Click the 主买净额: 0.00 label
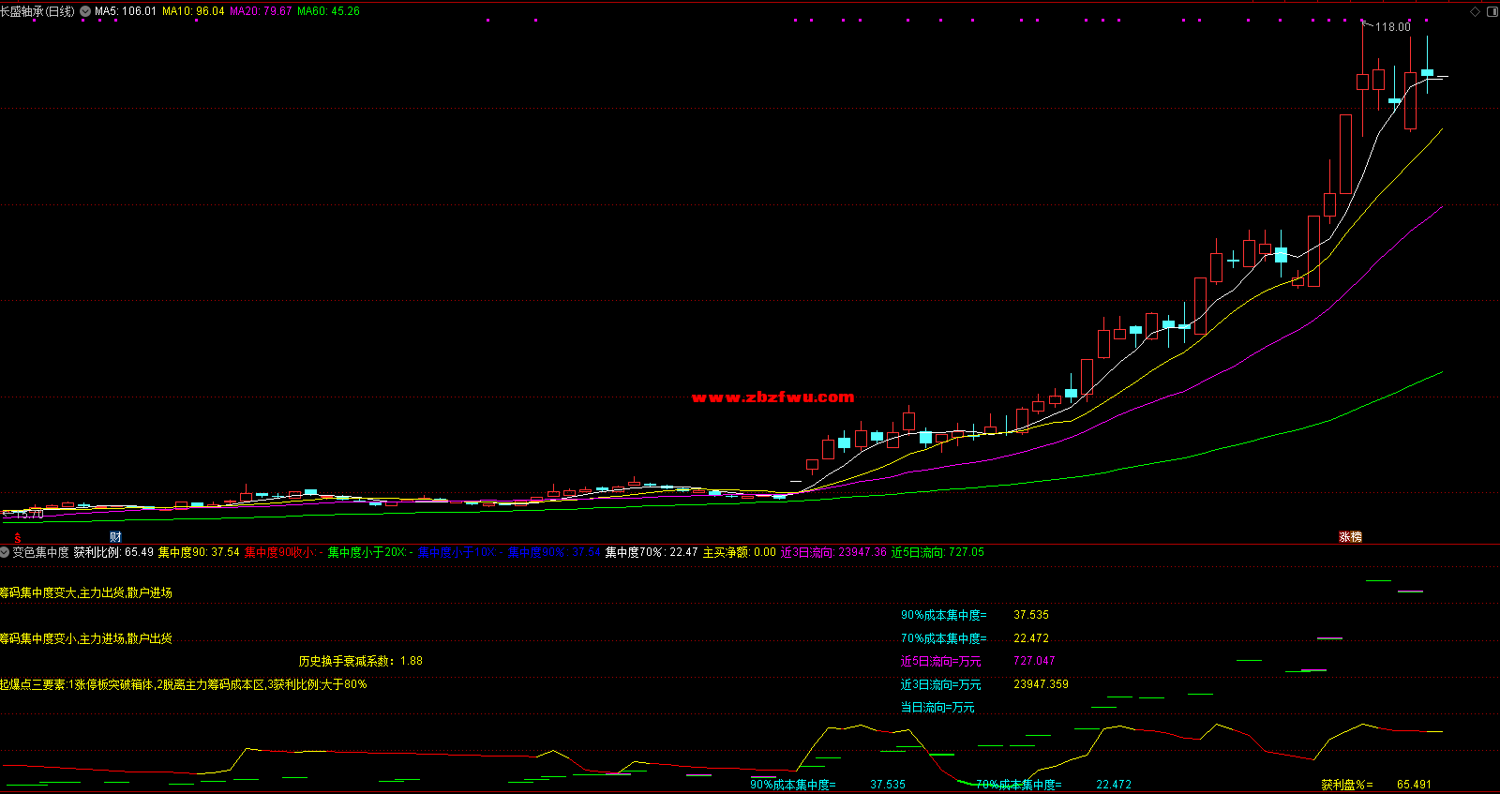 point(740,552)
